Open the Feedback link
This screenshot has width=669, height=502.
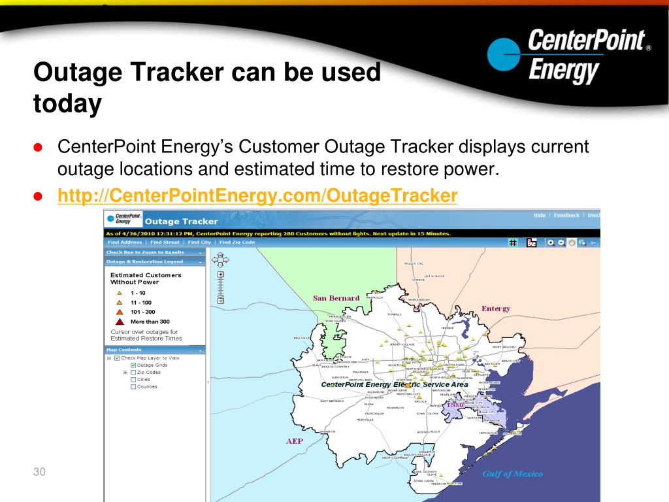[566, 214]
